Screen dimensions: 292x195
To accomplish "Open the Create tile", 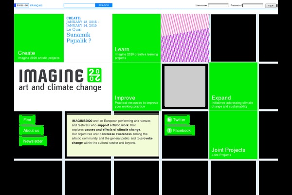I will coord(39,38).
